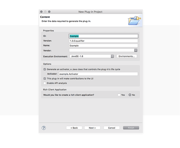Click the Name field containing Example
Viewport: 180px width, 148px height.
coord(103,45)
